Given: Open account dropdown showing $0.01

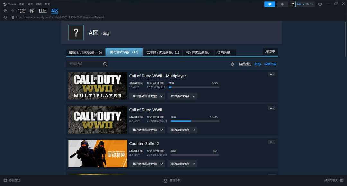Looking at the screenshot, I should (305, 4).
